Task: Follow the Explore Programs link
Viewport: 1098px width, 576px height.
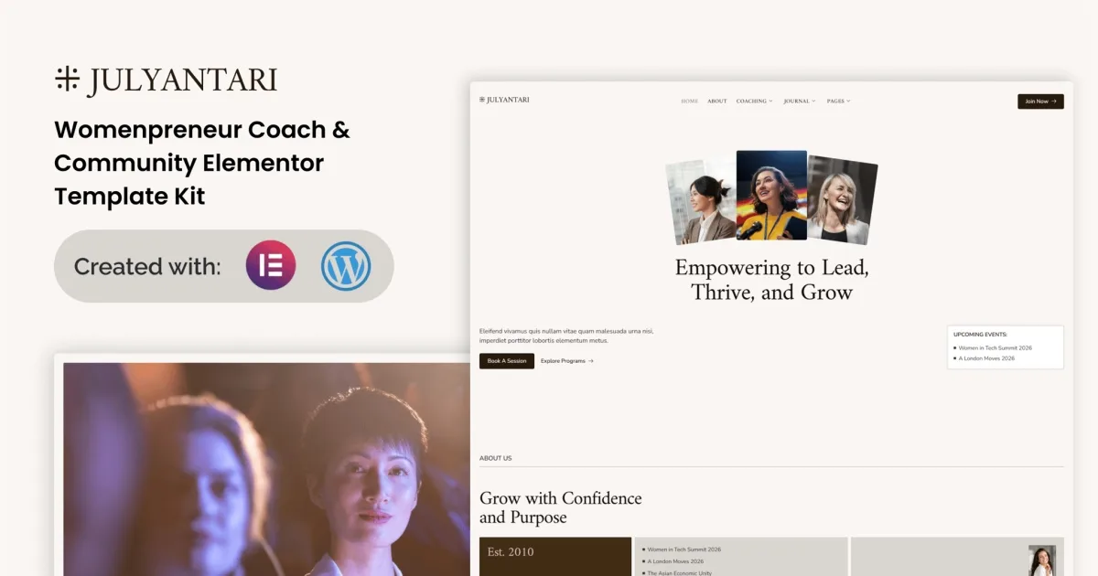Action: pyautogui.click(x=567, y=361)
